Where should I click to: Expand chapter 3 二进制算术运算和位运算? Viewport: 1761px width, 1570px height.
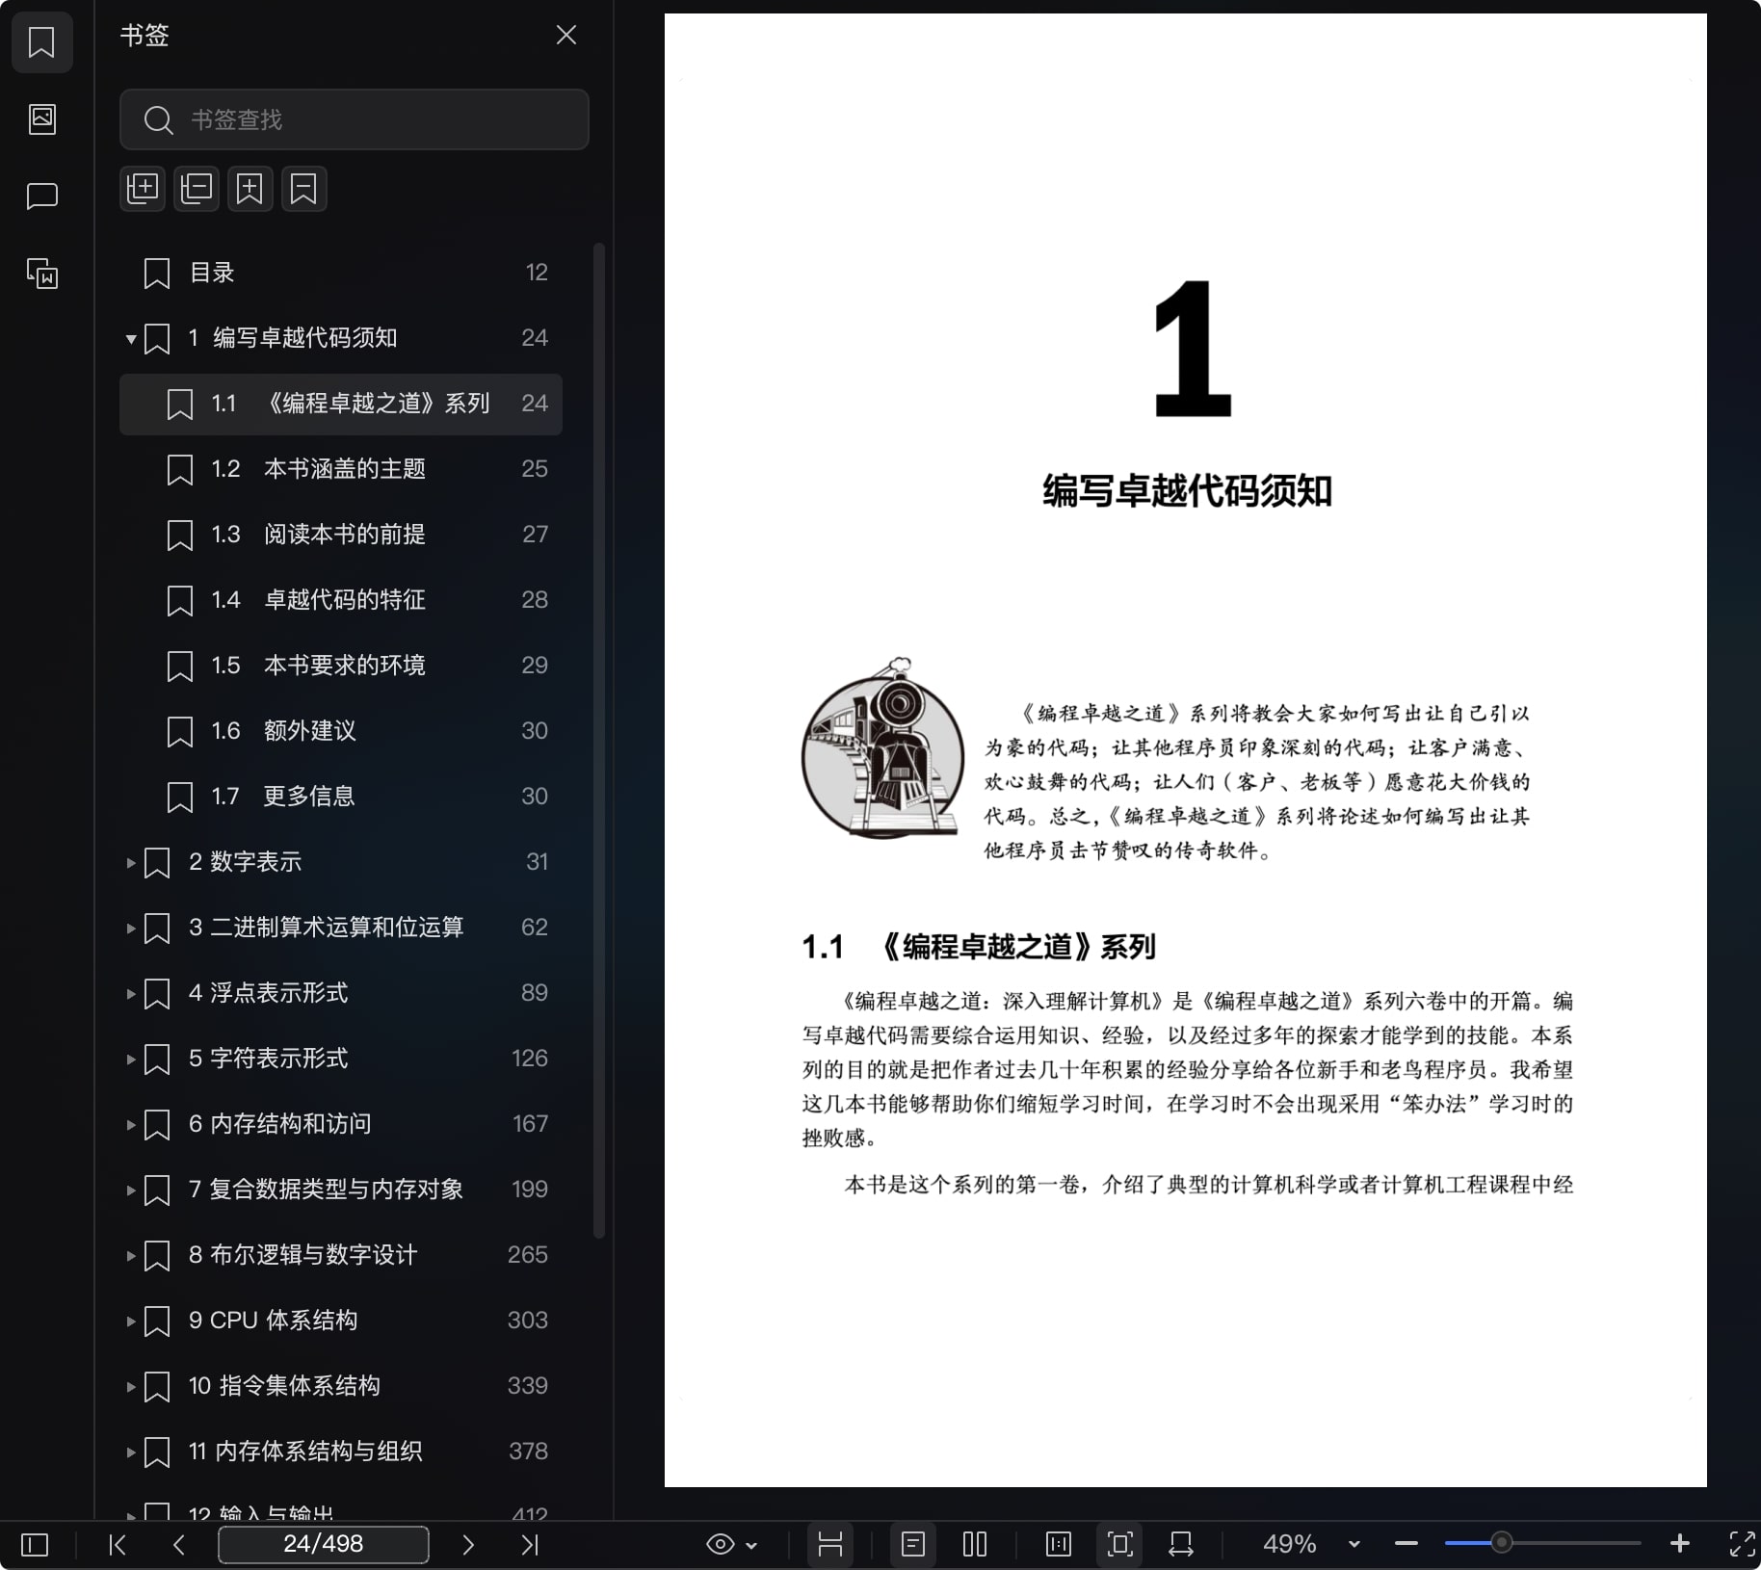pos(131,928)
